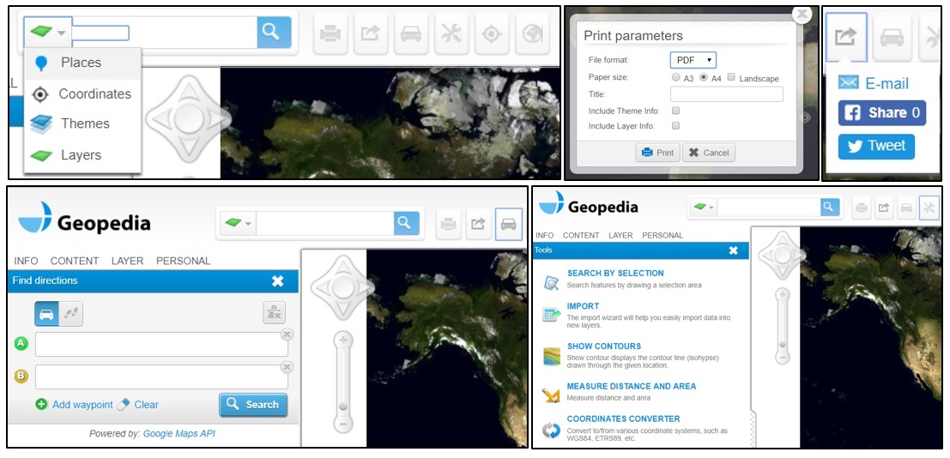Click the globe icon in the top toolbar
The width and height of the screenshot is (950, 458).
pos(532,33)
